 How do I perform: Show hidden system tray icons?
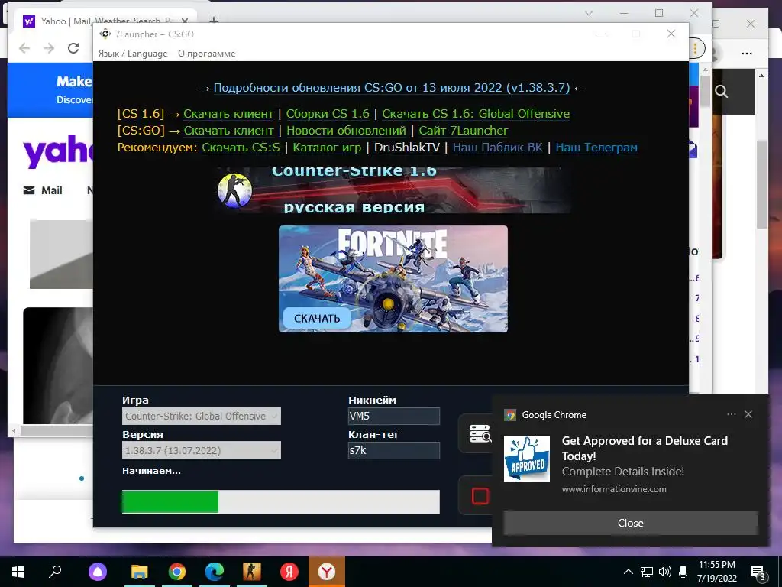pos(629,572)
